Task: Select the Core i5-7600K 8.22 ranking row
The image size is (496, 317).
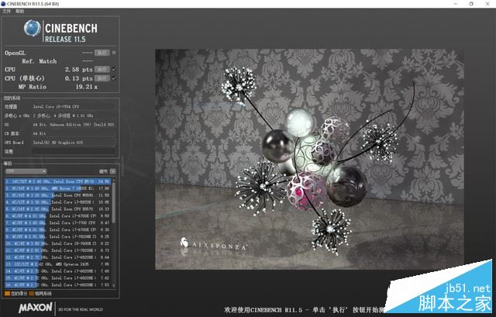Action: (57, 243)
